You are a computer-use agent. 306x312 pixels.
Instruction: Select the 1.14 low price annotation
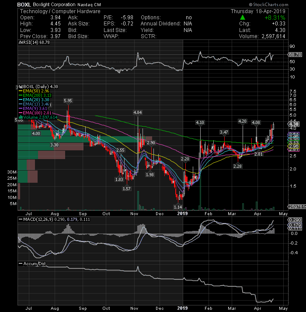click(178, 207)
